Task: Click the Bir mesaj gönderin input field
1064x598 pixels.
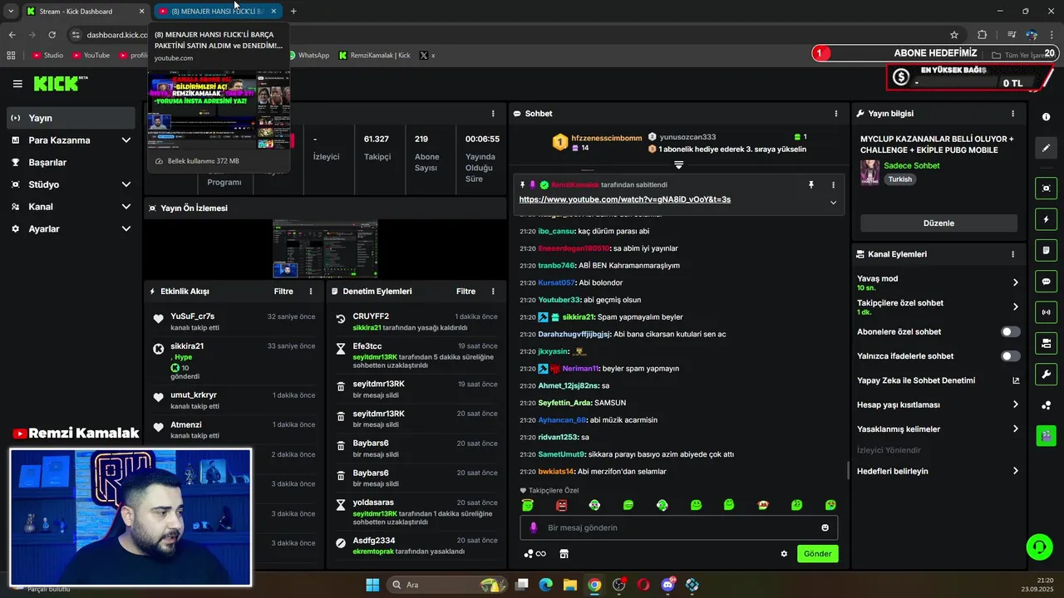Action: click(x=678, y=527)
